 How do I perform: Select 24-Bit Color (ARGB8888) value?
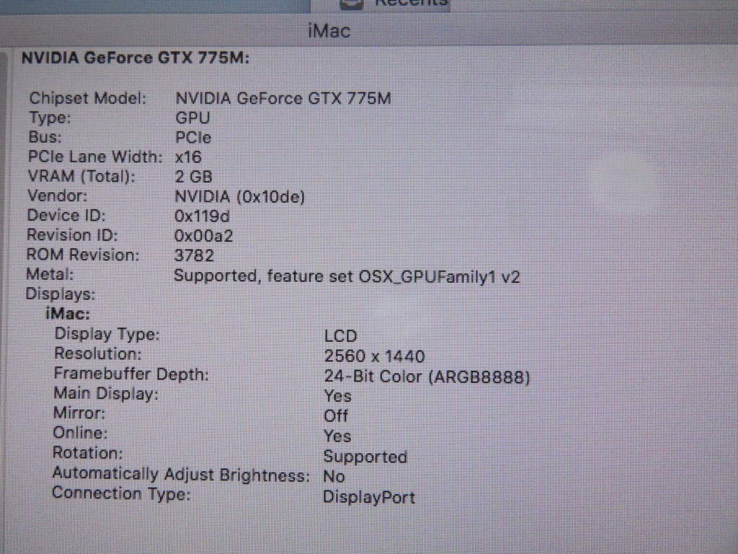[x=427, y=377]
